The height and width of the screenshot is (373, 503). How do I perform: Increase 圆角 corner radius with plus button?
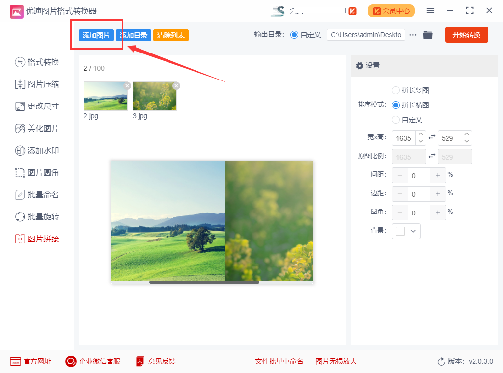438,213
